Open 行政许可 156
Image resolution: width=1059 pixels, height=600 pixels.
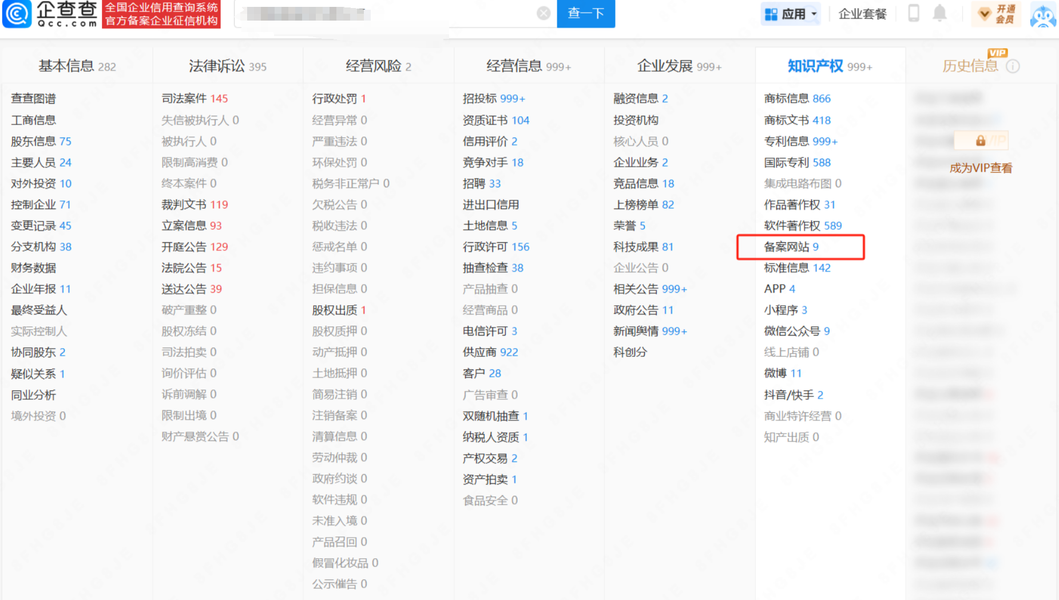click(496, 247)
